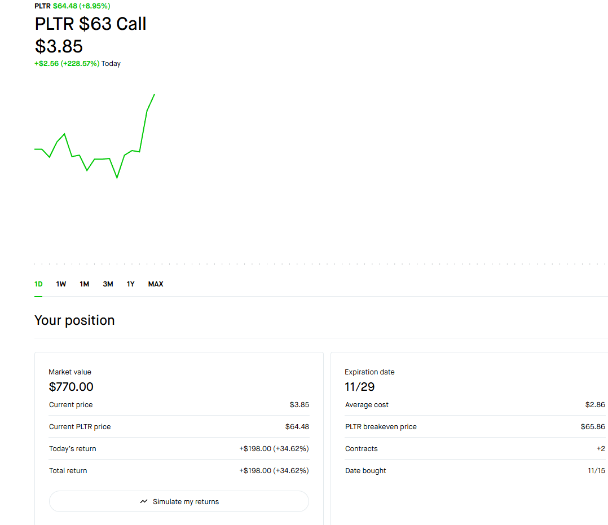Show the MAX chart history
The height and width of the screenshot is (525, 608).
point(155,284)
